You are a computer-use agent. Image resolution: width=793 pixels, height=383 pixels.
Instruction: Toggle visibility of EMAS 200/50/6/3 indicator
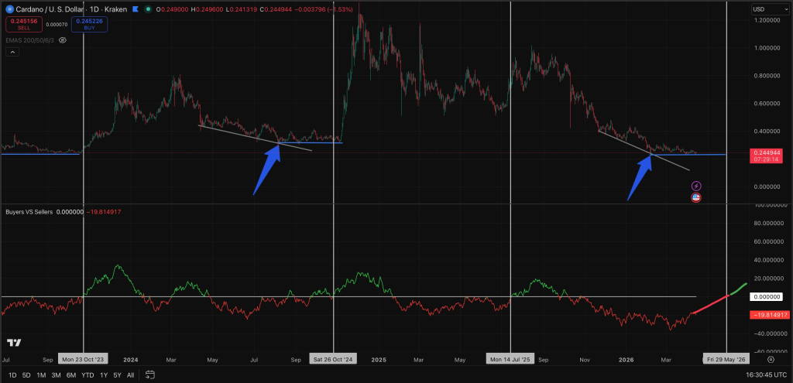pyautogui.click(x=63, y=39)
